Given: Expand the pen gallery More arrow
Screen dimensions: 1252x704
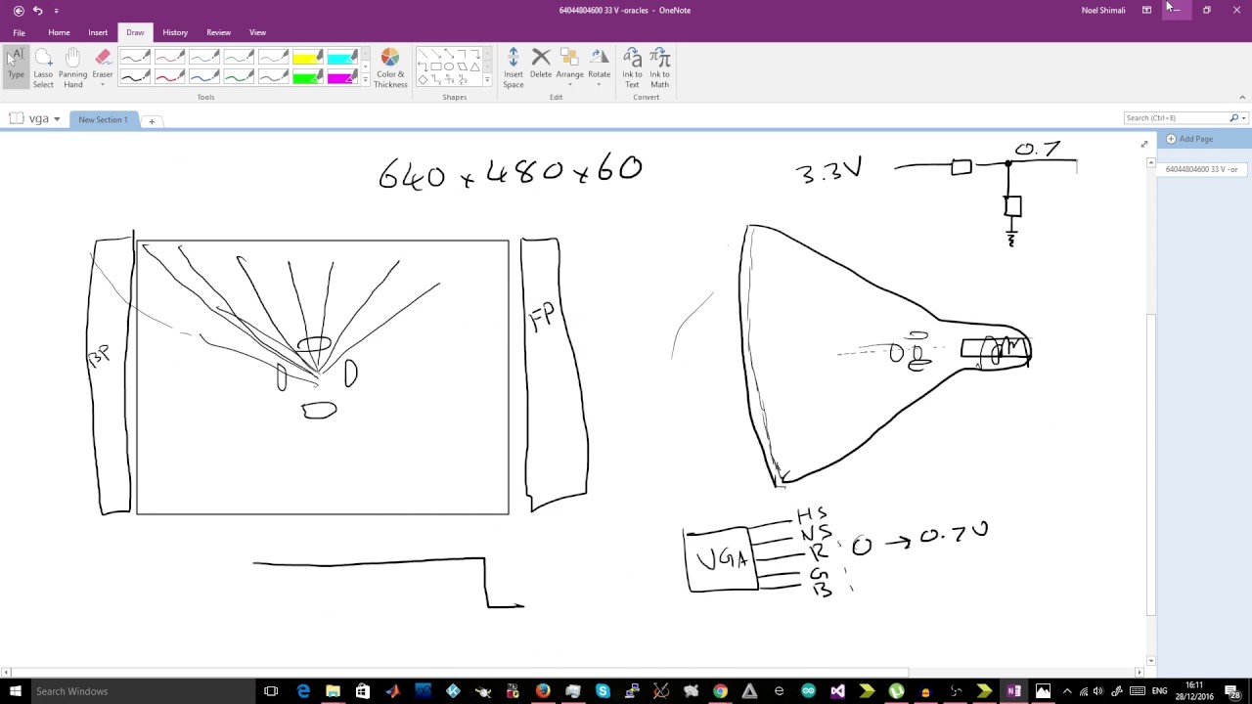Looking at the screenshot, I should (366, 80).
